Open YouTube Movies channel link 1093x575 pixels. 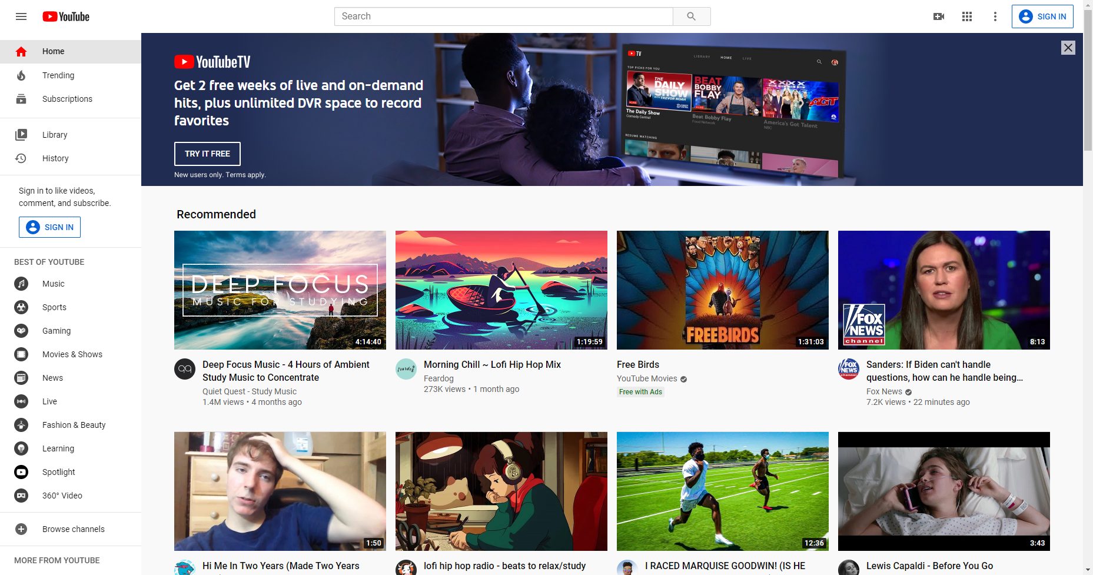[647, 378]
